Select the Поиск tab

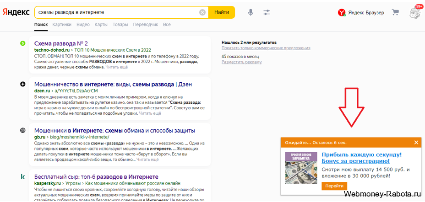point(41,25)
